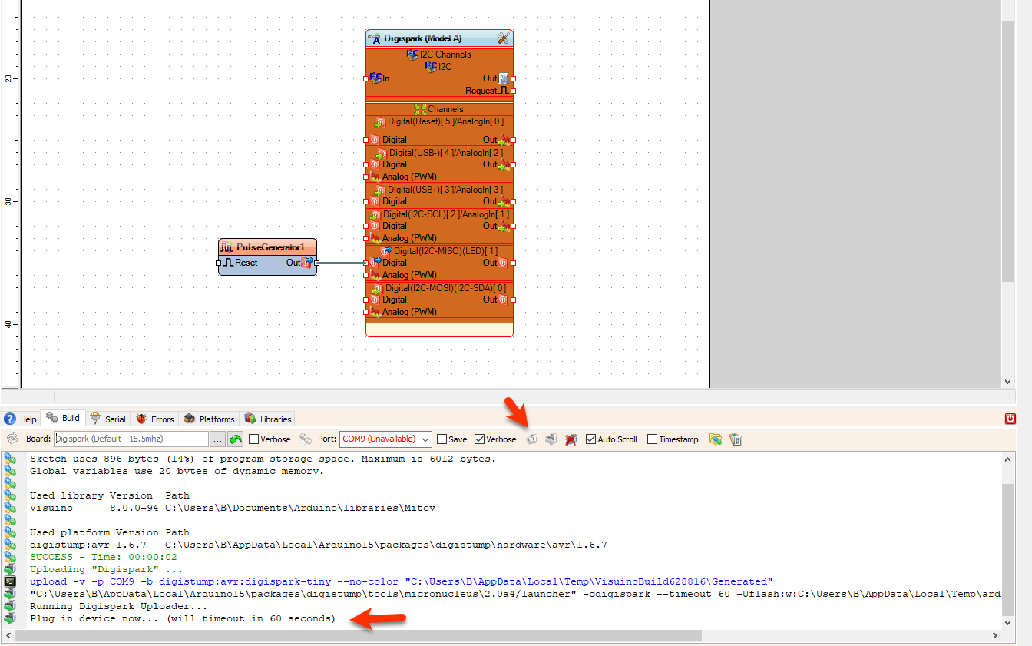This screenshot has height=646, width=1032.
Task: Click the disconnect icon before the red X icon
Action: pos(551,439)
